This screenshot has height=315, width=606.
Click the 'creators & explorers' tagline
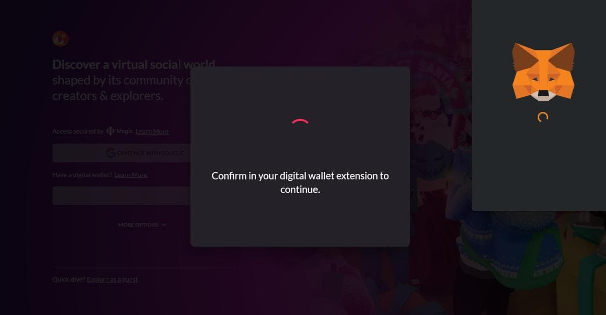coord(108,96)
